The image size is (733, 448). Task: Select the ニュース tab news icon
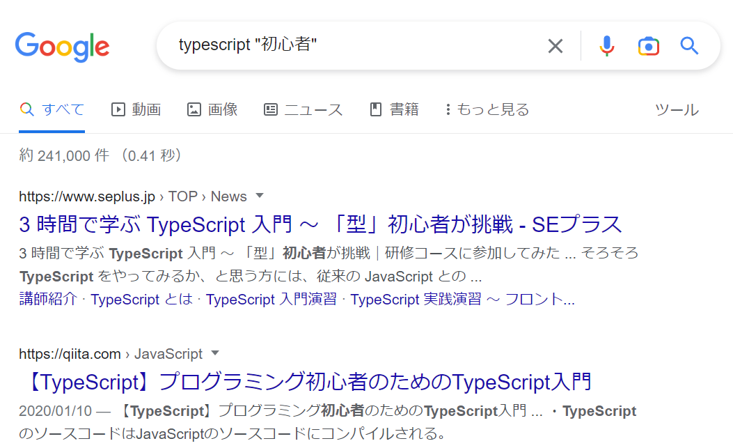pyautogui.click(x=270, y=109)
